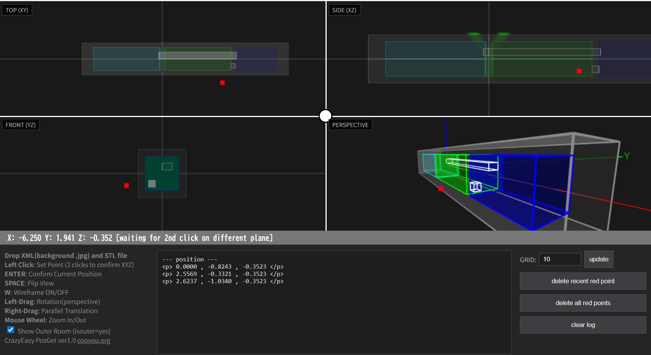Click the white circular pane divider handle
The image size is (651, 355).
tap(325, 116)
